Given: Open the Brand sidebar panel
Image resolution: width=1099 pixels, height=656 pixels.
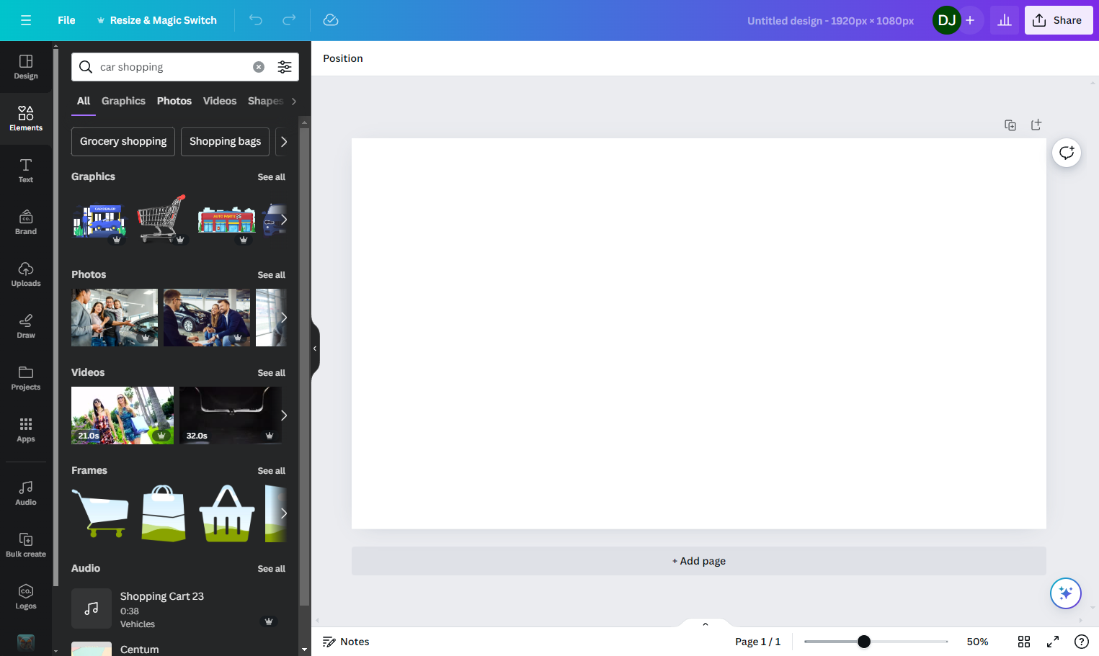Looking at the screenshot, I should coord(26,223).
